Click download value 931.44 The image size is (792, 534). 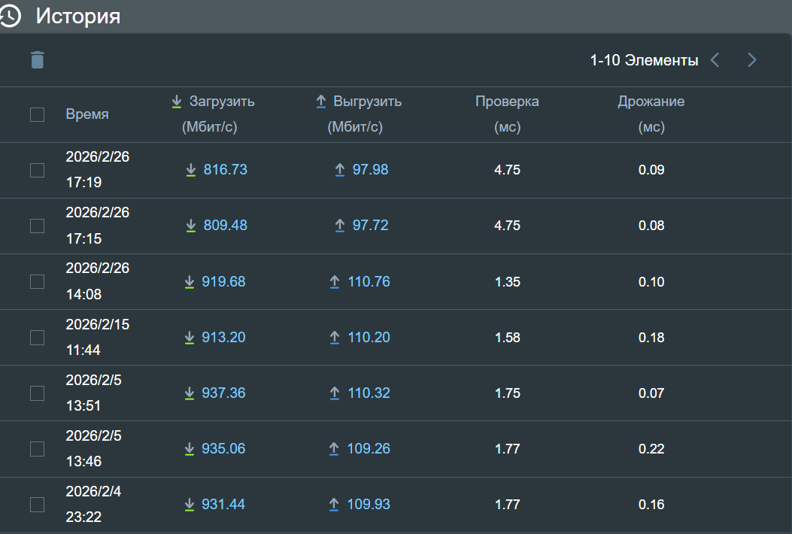pos(223,504)
